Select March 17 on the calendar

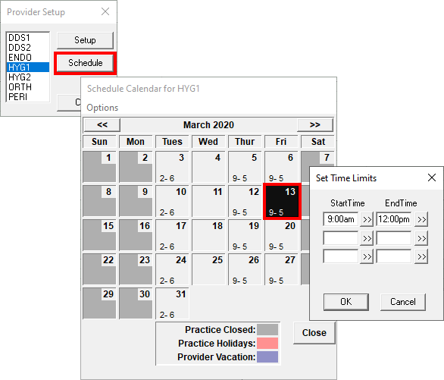[x=172, y=235]
